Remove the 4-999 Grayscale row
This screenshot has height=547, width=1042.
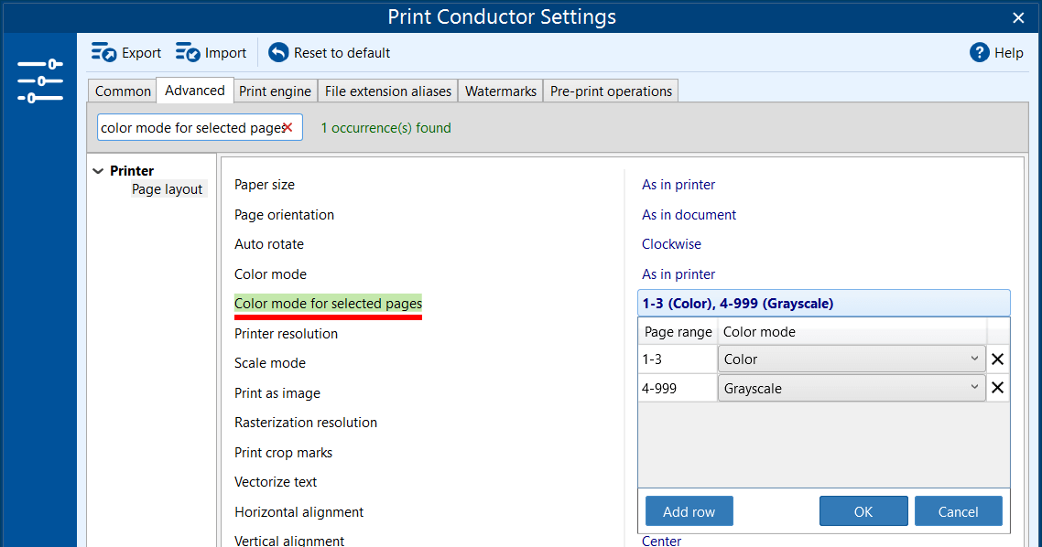pos(998,388)
